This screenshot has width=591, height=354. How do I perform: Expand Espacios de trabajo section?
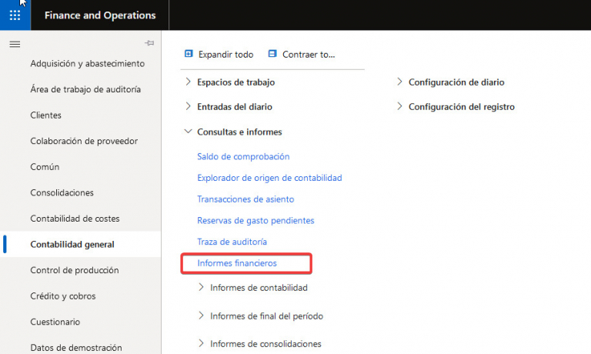pyautogui.click(x=189, y=82)
